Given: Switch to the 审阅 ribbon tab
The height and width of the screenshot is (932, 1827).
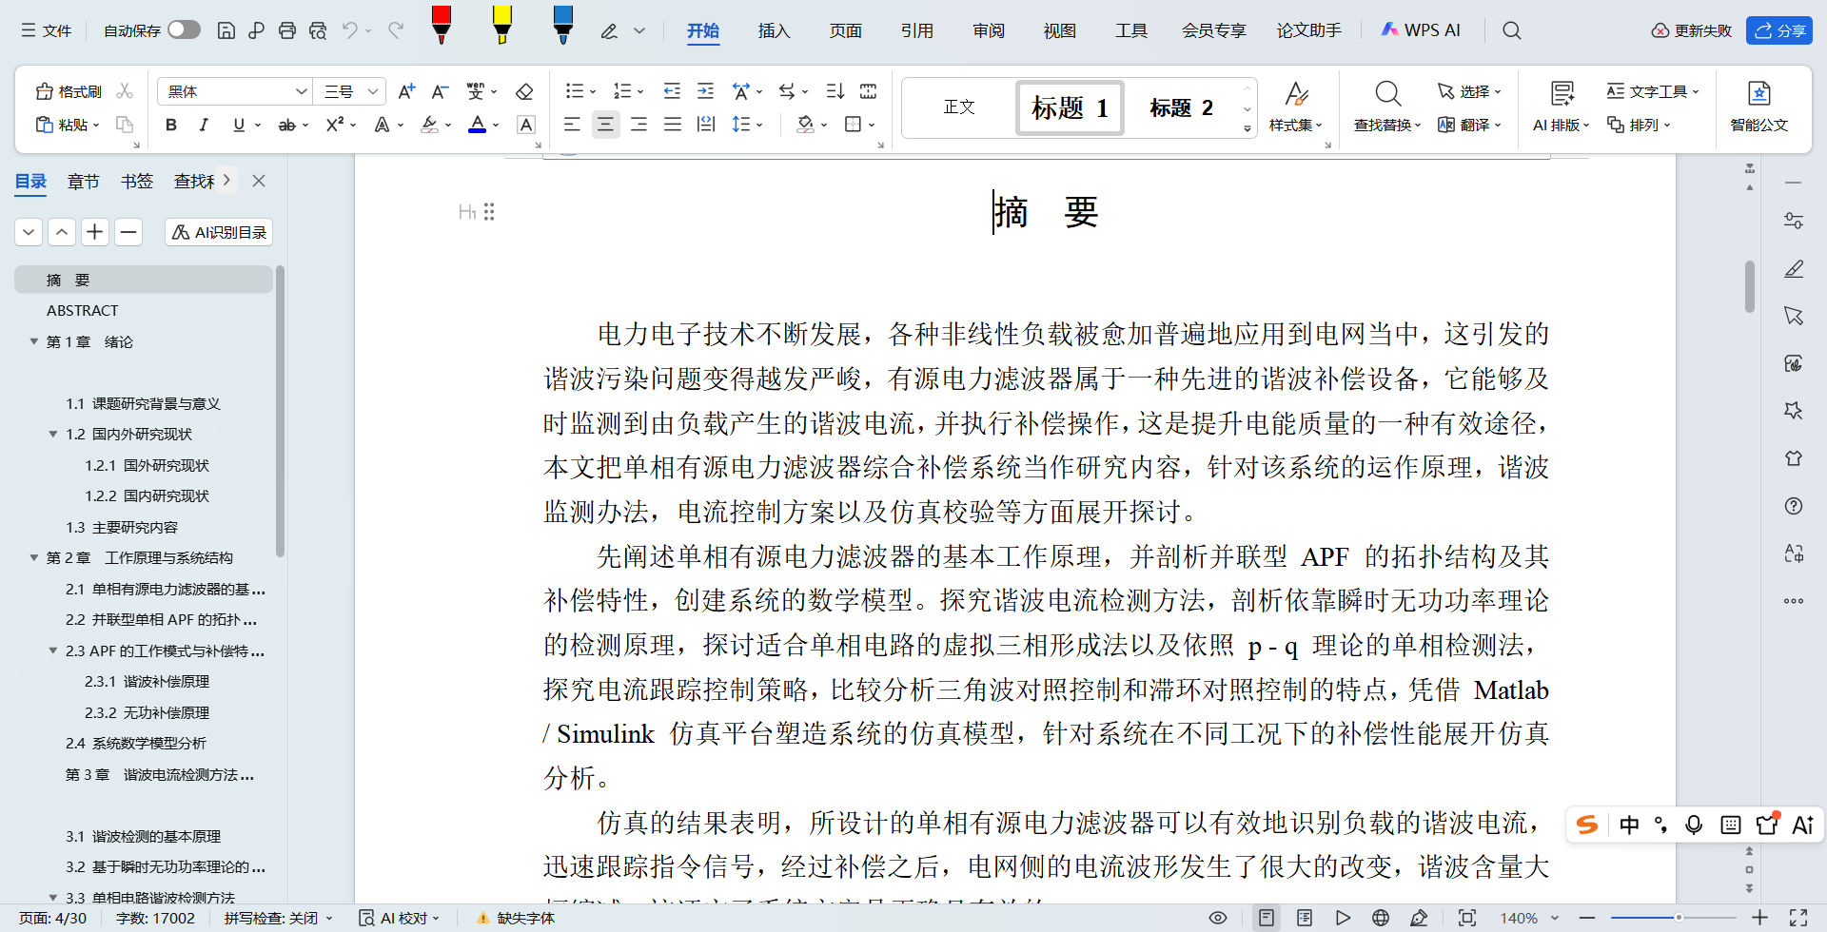Looking at the screenshot, I should point(989,30).
